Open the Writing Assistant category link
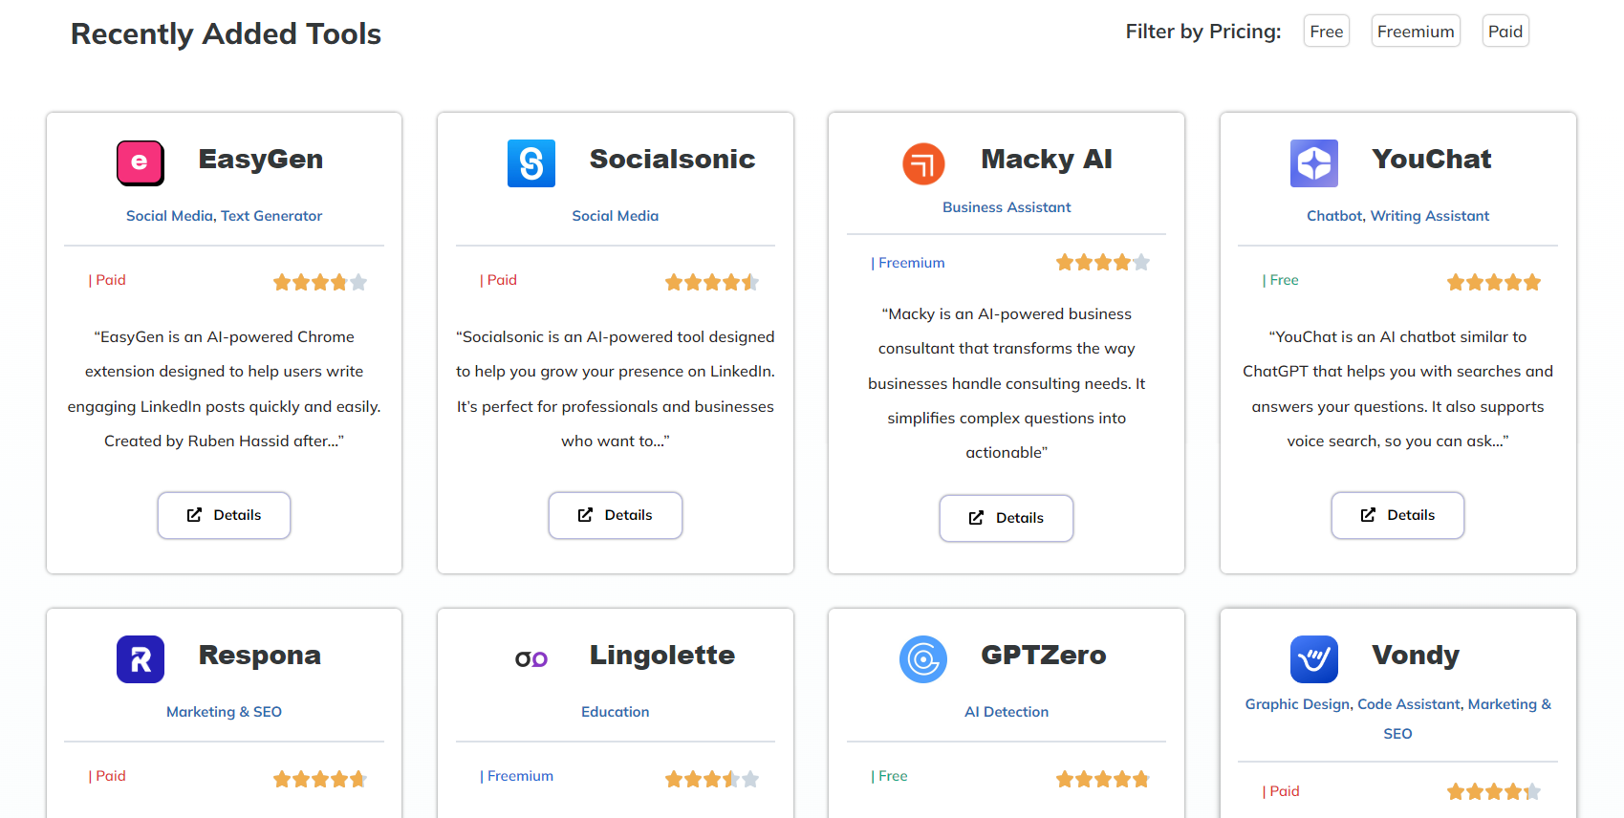 click(x=1430, y=216)
